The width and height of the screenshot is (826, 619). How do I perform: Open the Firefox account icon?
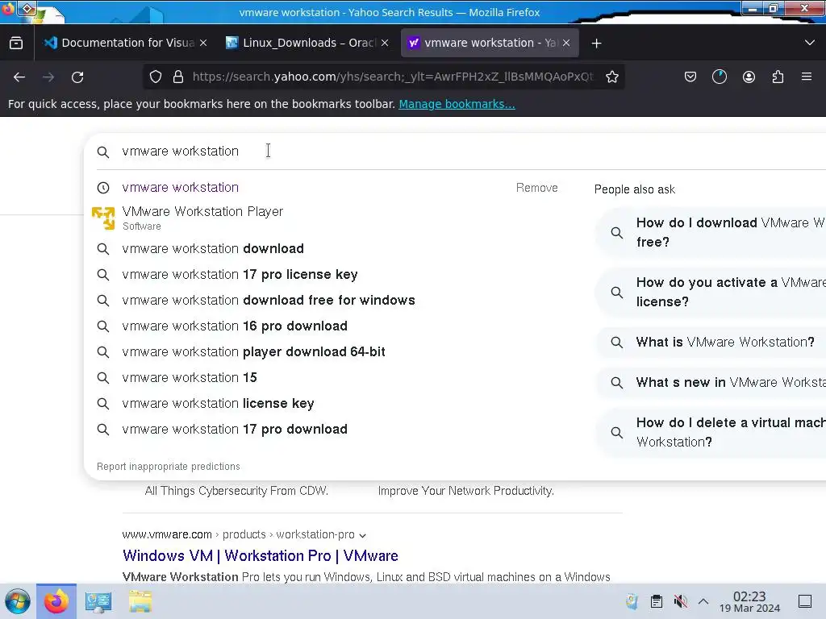click(749, 77)
